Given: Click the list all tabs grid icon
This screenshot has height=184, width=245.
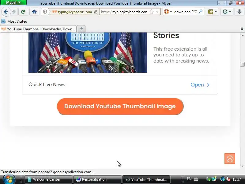Looking at the screenshot, I should [x=242, y=29].
